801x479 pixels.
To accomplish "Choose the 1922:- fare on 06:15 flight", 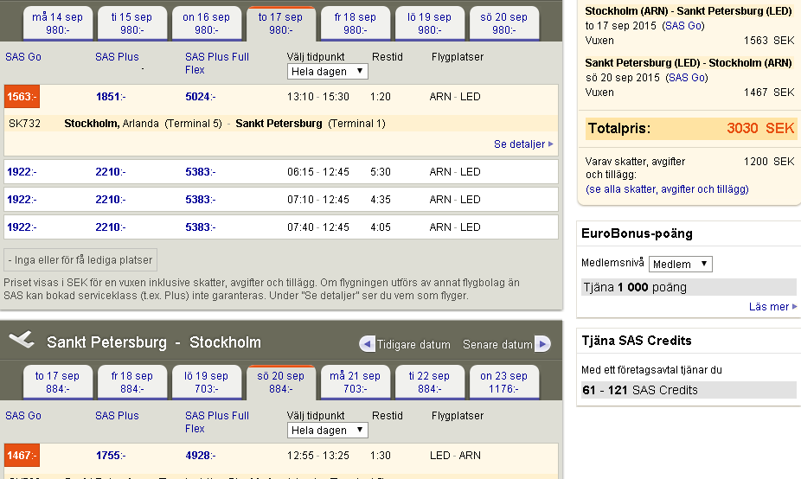I will pyautogui.click(x=22, y=172).
